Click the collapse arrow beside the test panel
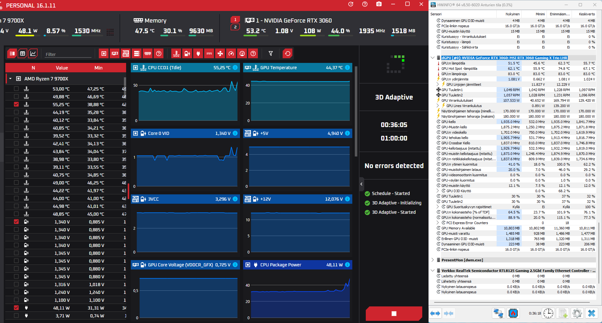 coord(361,184)
